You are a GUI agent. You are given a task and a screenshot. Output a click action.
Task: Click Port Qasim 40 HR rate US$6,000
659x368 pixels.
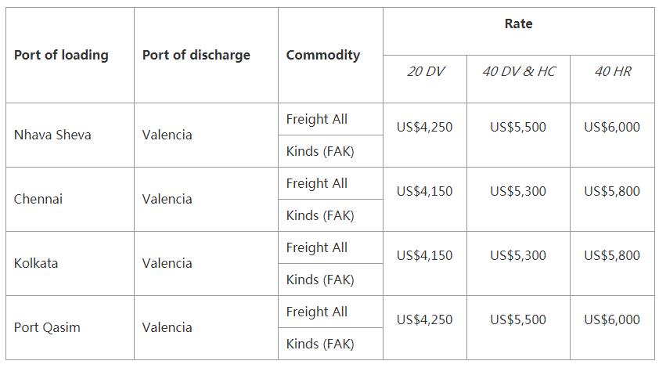point(611,319)
